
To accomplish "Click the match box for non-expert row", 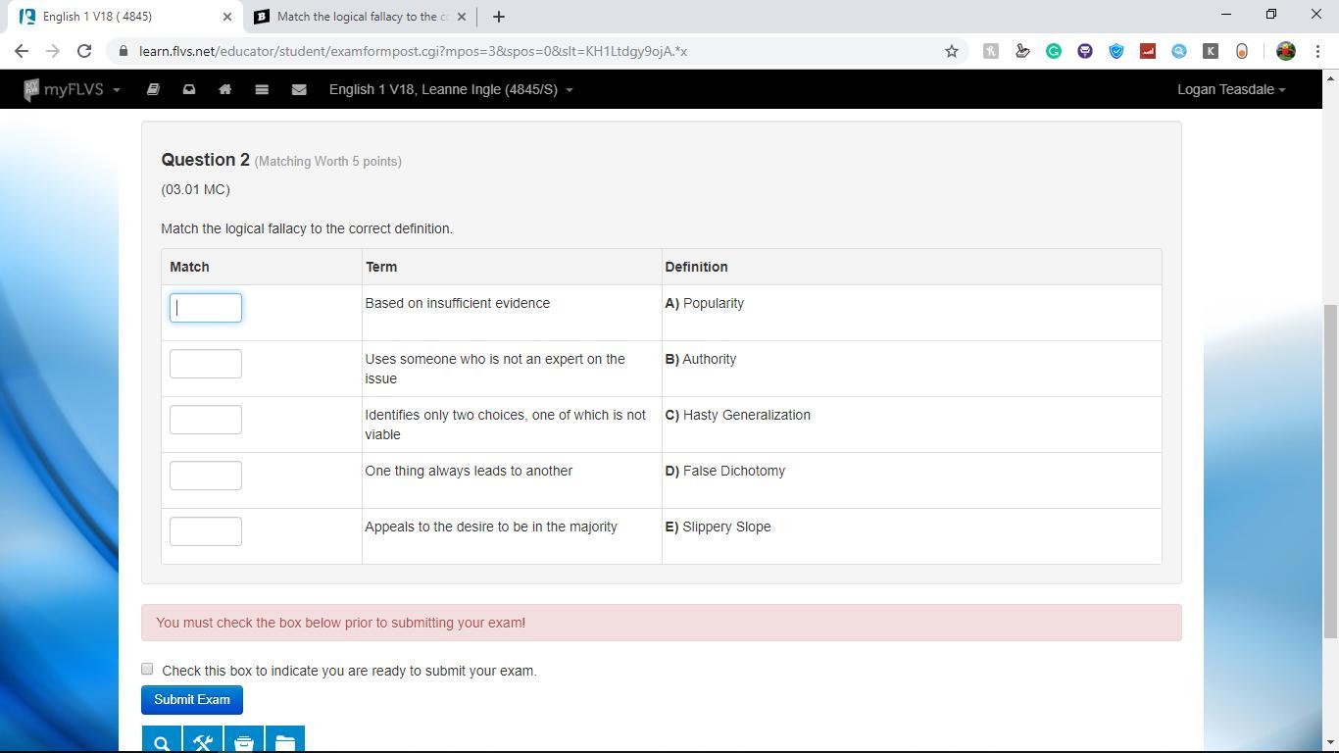I will click(x=206, y=364).
